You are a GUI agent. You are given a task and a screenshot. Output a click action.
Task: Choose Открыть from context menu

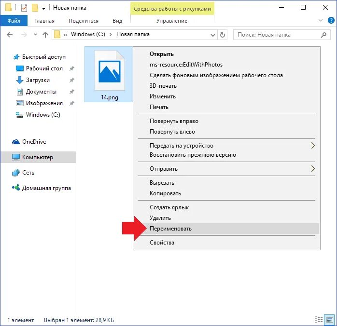click(226, 54)
